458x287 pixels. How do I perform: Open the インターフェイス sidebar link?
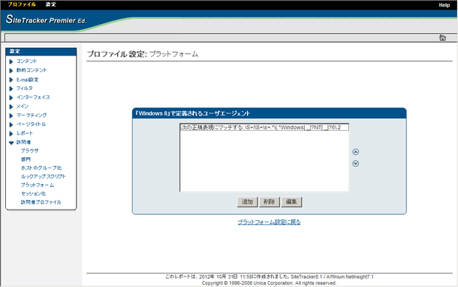(x=33, y=97)
